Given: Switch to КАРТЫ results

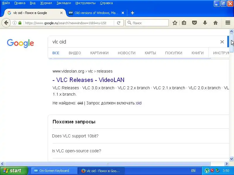Looking at the screenshot, I should click(x=150, y=53).
